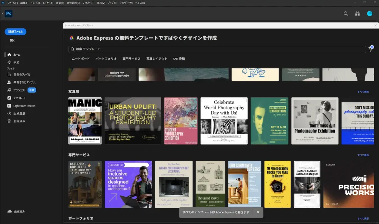The image size is (379, 224).
Task: Select the Urban Uplift exhibition template
Action: (133, 121)
